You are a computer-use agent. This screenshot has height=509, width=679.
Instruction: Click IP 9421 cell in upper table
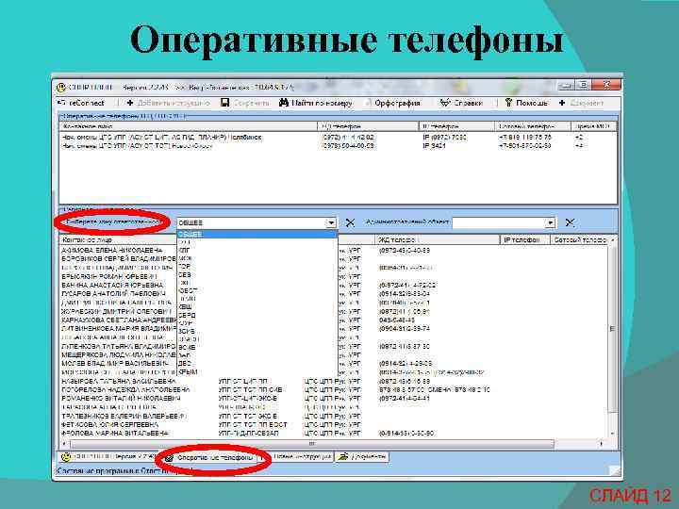[x=434, y=146]
